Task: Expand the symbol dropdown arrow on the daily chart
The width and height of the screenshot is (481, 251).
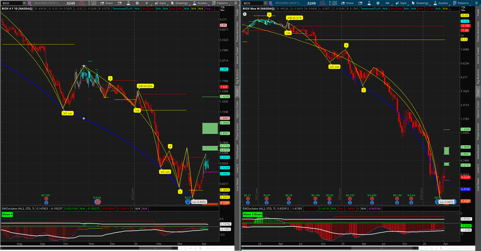Action: coord(24,3)
